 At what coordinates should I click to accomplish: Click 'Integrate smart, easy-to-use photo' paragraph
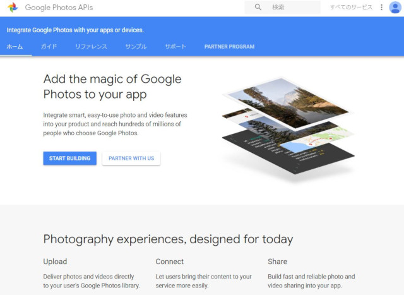(x=115, y=124)
